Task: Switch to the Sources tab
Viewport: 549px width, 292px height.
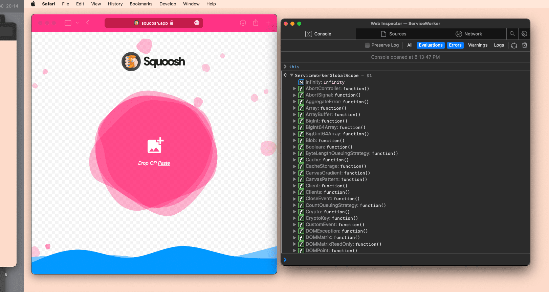Action: (393, 34)
